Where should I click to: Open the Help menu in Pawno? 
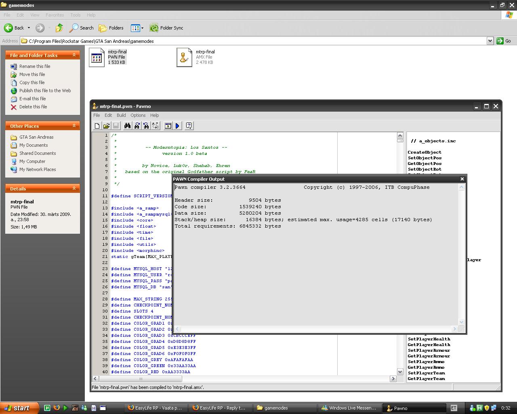coord(155,115)
